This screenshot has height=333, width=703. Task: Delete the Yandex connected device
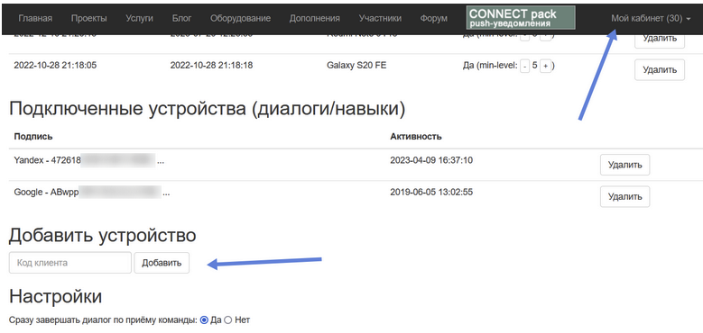(625, 165)
